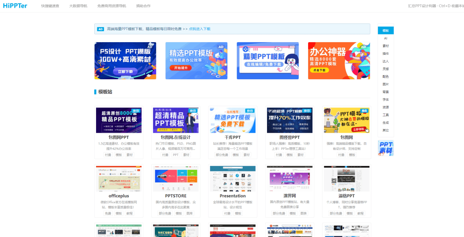Open the Presentation site thumbnail

coord(233,179)
